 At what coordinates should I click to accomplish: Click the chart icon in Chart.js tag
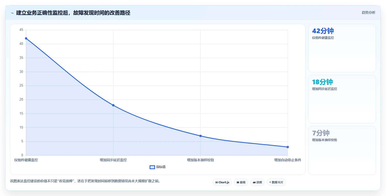(x=216, y=183)
